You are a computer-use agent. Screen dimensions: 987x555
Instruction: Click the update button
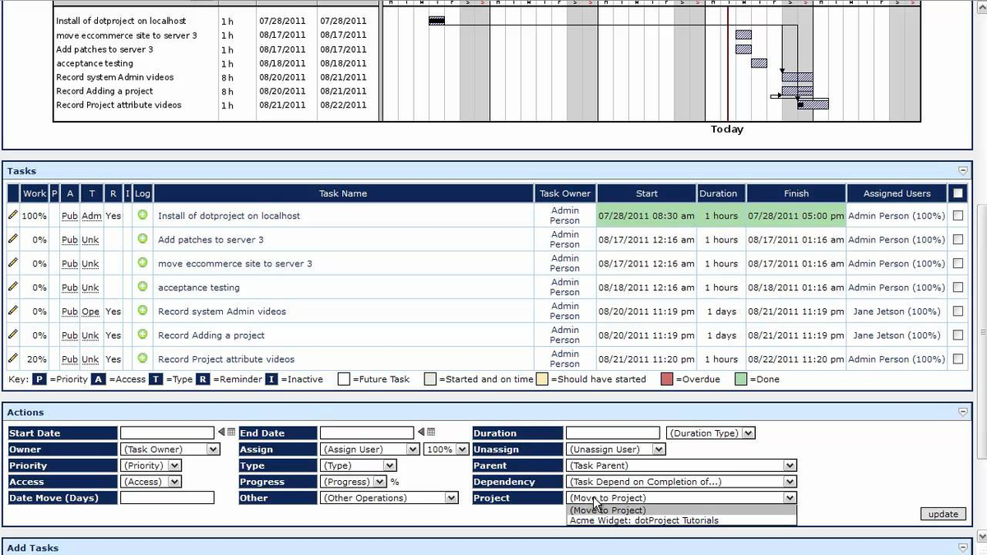(943, 514)
